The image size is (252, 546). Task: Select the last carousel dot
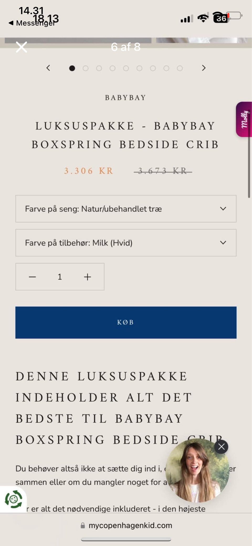[x=180, y=68]
